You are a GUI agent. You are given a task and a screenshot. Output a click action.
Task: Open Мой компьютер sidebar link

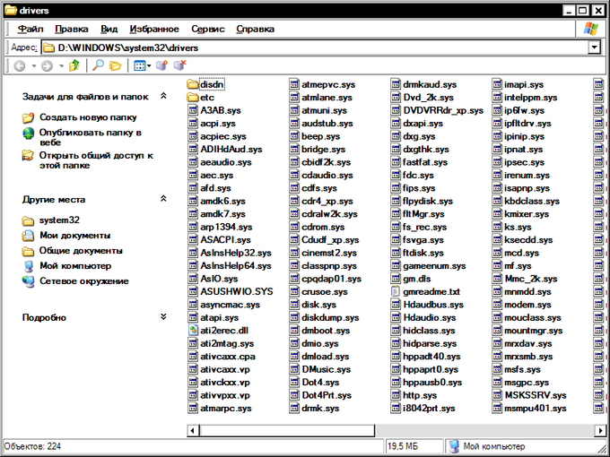(x=75, y=266)
